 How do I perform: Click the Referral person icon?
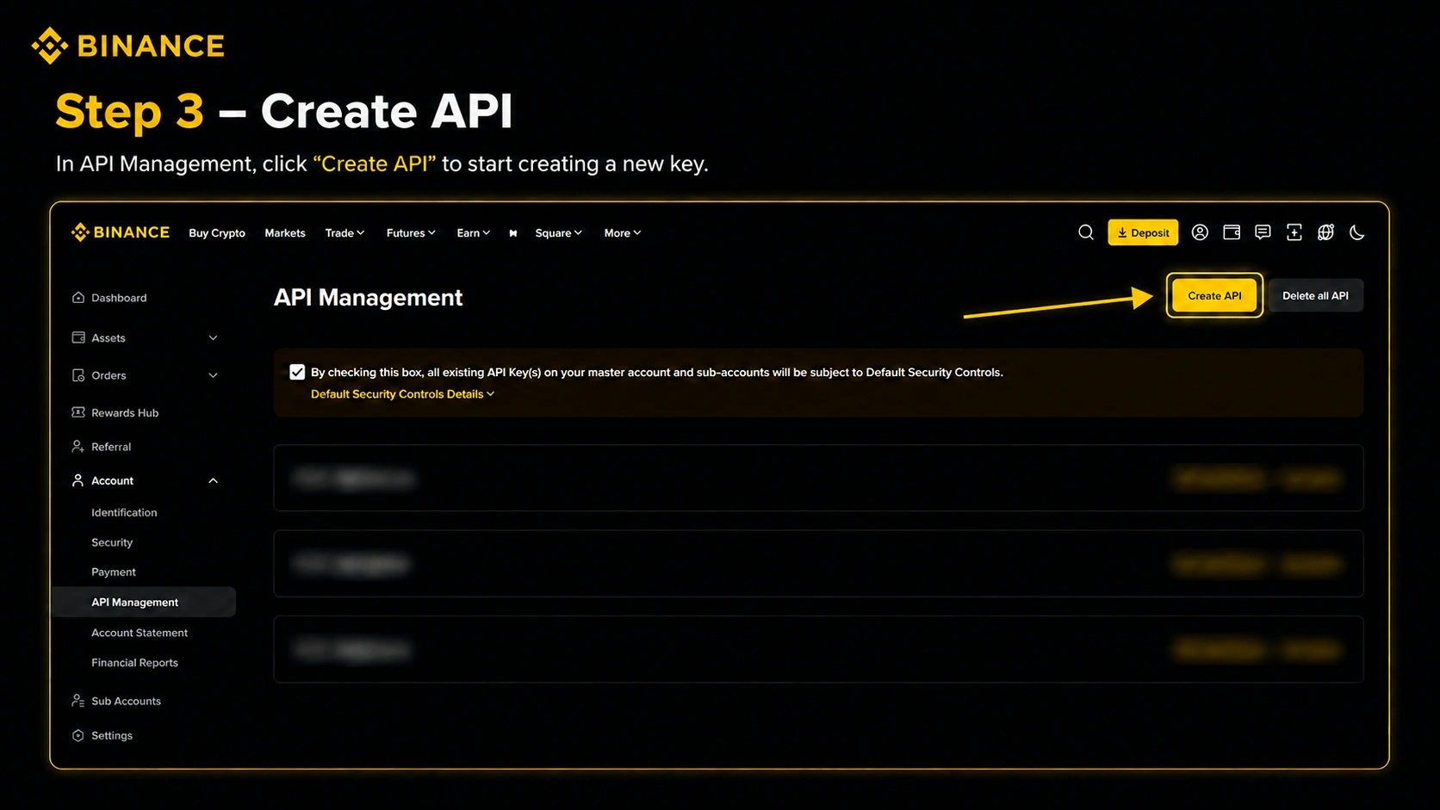pos(78,447)
